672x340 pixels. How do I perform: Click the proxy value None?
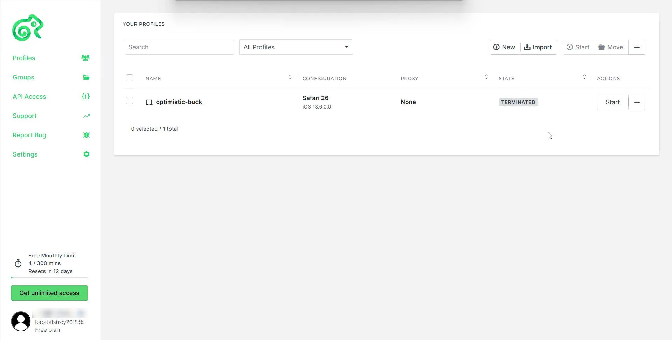click(408, 102)
